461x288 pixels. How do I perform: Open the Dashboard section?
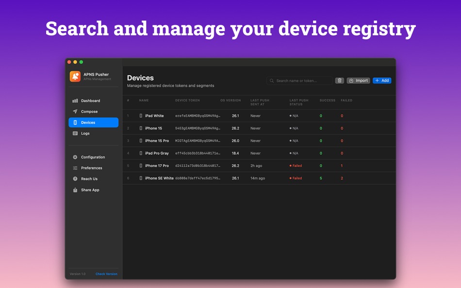click(94, 101)
